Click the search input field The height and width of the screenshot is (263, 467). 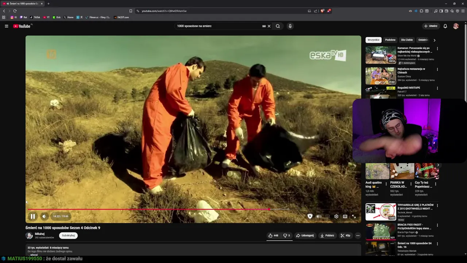[219, 26]
